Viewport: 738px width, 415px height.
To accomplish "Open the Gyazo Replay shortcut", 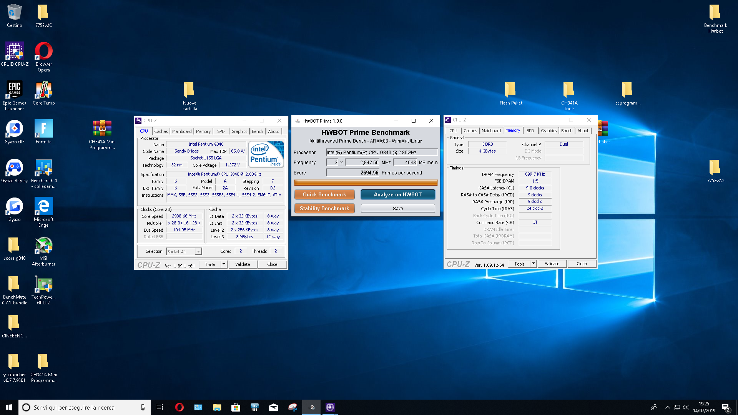I will pyautogui.click(x=15, y=170).
